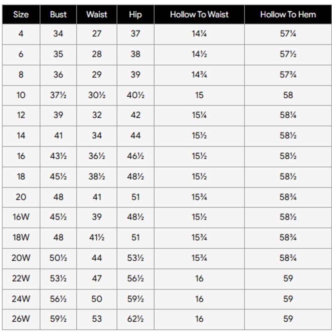Screen dimensions: 332x332
Task: Click hollow to hem value 57¼
Action: coord(288,34)
